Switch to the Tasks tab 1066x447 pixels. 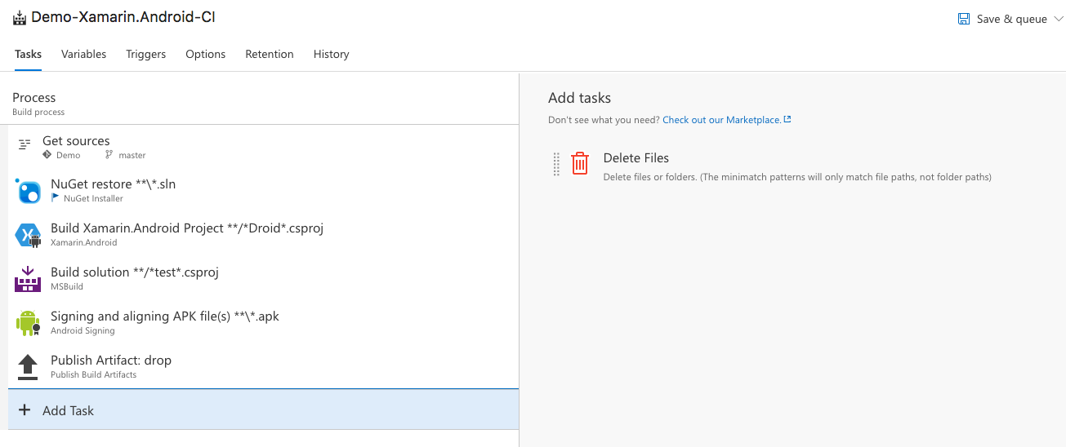(28, 54)
